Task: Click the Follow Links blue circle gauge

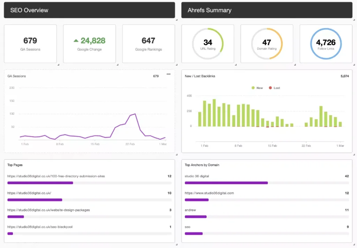Action: pos(326,44)
